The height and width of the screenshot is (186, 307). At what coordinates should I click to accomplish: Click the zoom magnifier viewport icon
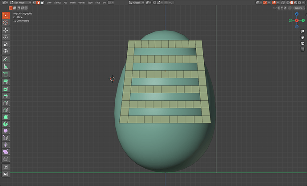coord(302,31)
